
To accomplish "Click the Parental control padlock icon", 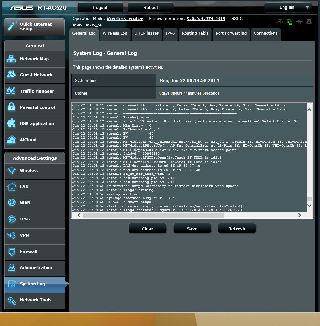I will pos(11,107).
